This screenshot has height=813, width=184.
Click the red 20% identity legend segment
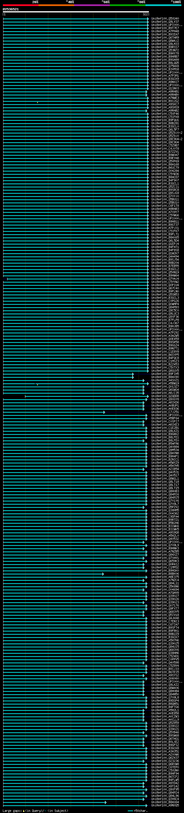(21, 5)
